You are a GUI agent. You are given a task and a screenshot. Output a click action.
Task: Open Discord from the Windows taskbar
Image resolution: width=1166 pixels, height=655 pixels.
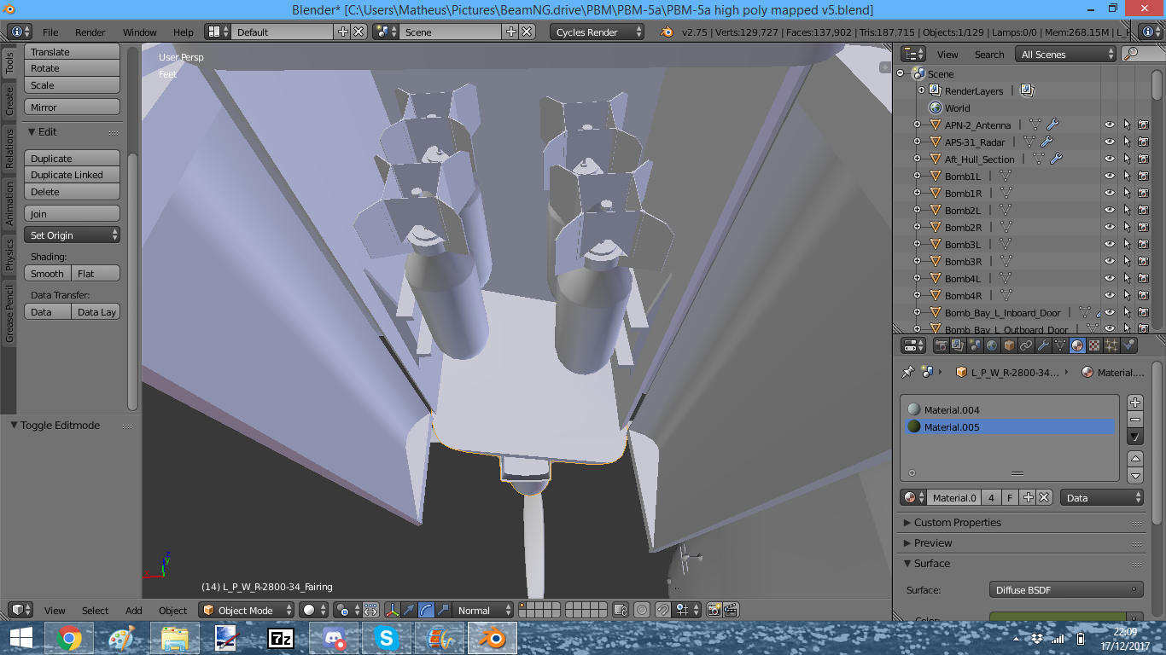point(333,638)
